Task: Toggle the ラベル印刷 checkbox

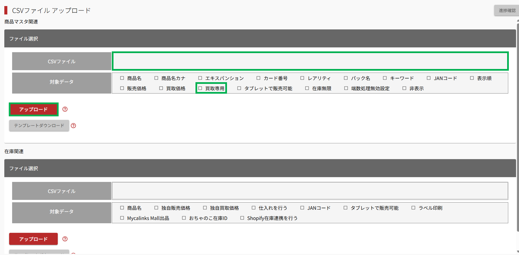Action: tap(414, 208)
